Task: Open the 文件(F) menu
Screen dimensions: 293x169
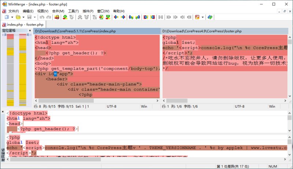Action: [x=14, y=11]
